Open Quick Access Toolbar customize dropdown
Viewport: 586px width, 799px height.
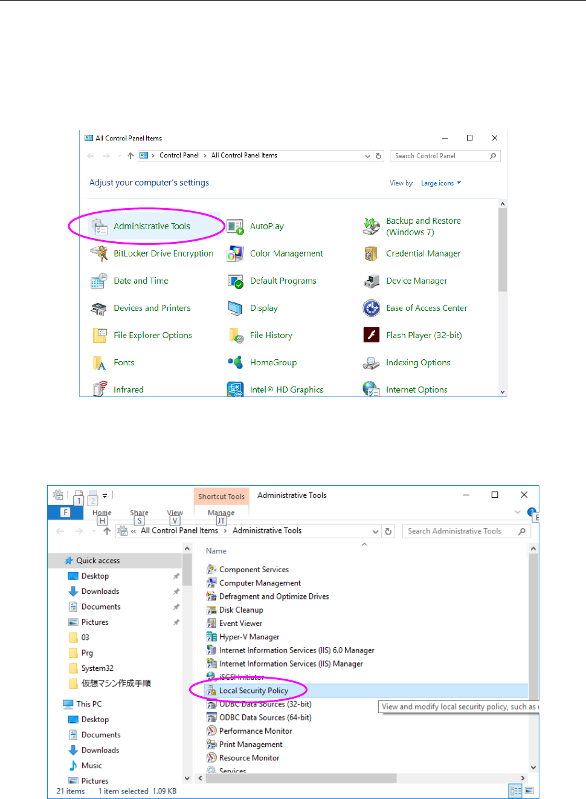tap(105, 495)
